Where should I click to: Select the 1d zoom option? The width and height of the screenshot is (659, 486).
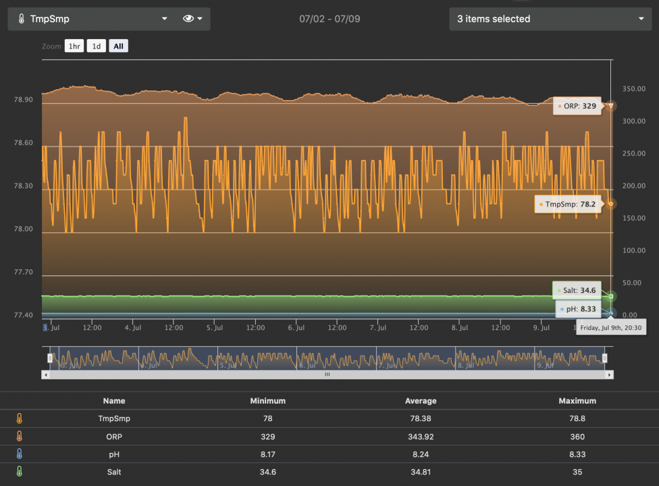97,47
